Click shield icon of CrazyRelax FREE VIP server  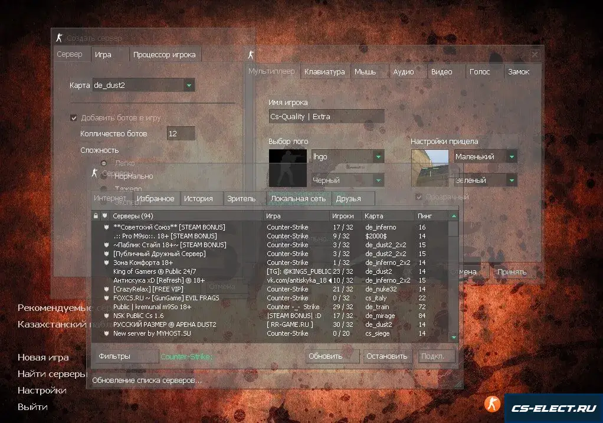point(107,289)
